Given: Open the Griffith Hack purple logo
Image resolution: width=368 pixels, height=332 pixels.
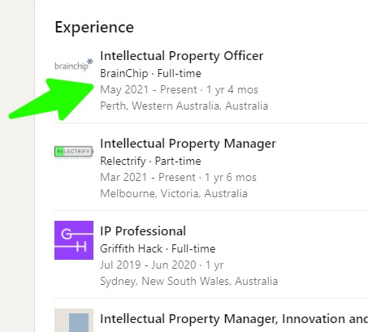Looking at the screenshot, I should (74, 240).
